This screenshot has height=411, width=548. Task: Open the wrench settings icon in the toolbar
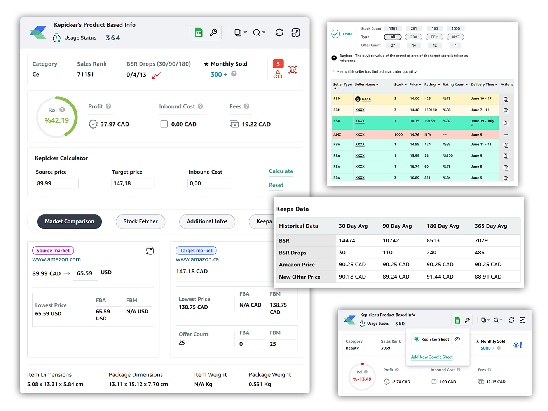pos(213,32)
